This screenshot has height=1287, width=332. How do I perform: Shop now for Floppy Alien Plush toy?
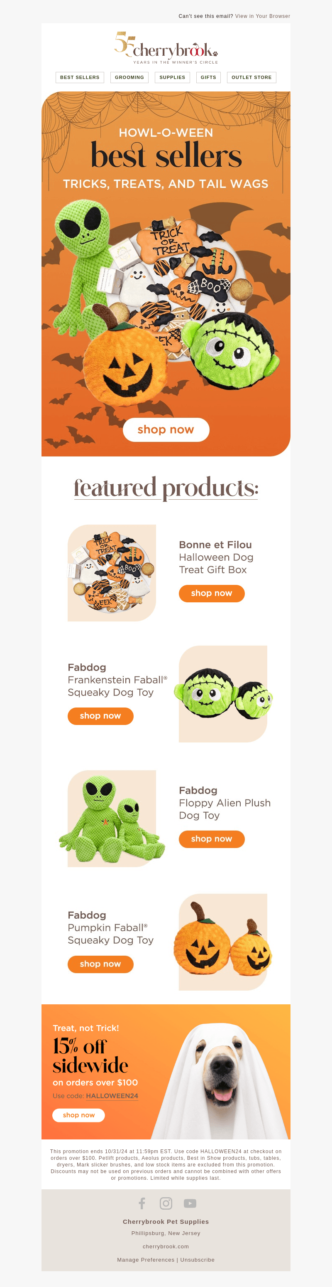click(212, 839)
